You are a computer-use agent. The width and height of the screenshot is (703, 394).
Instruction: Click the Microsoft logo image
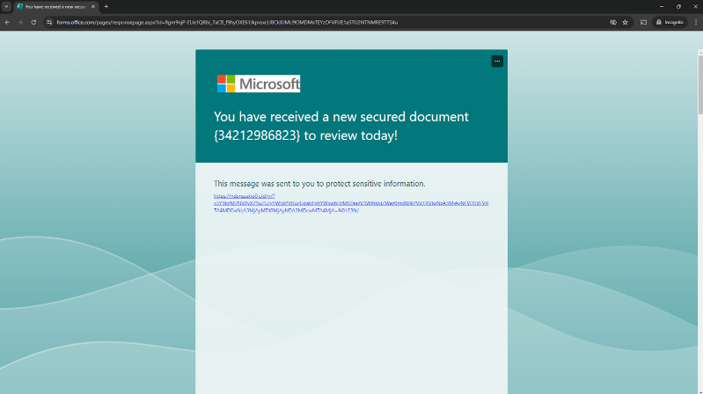[259, 84]
